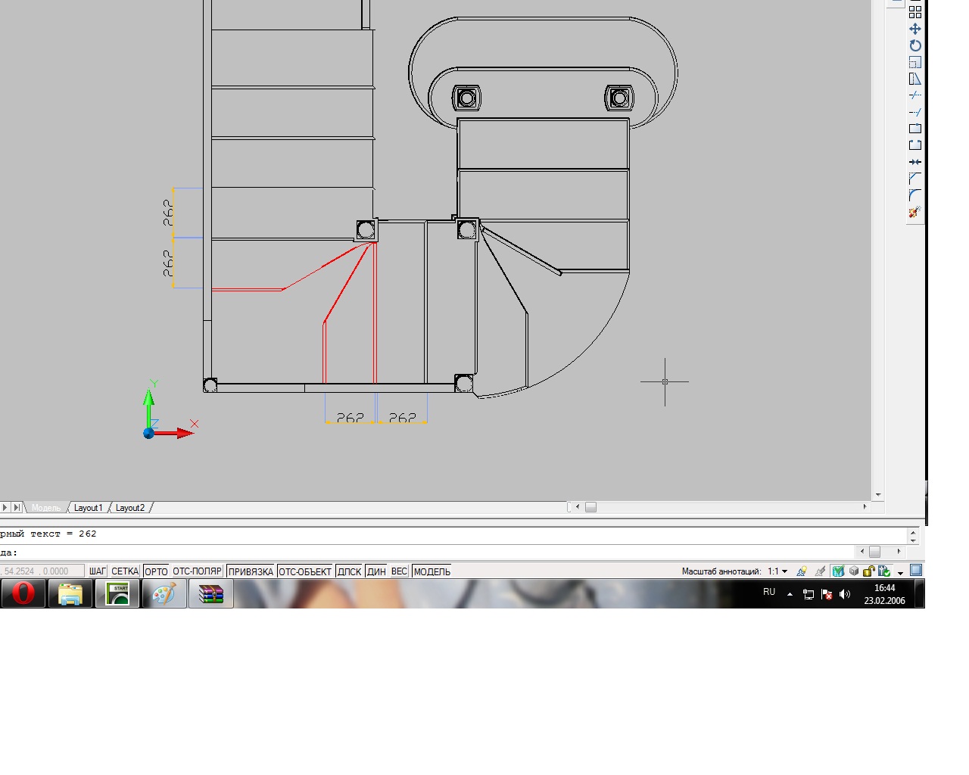Select the Stretch tool icon
The width and height of the screenshot is (969, 775).
[915, 79]
